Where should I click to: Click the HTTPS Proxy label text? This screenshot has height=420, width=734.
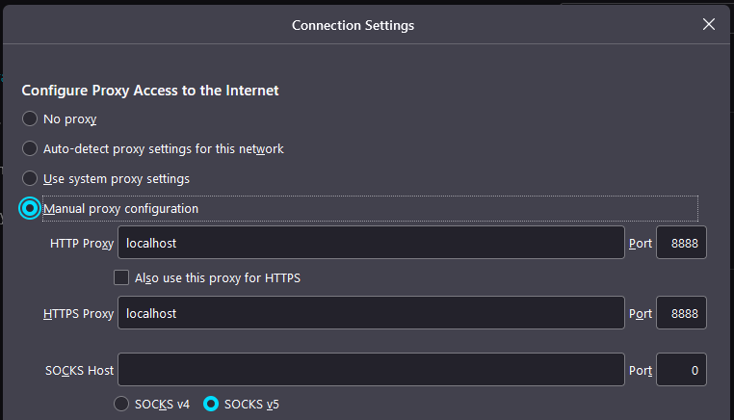pos(78,313)
